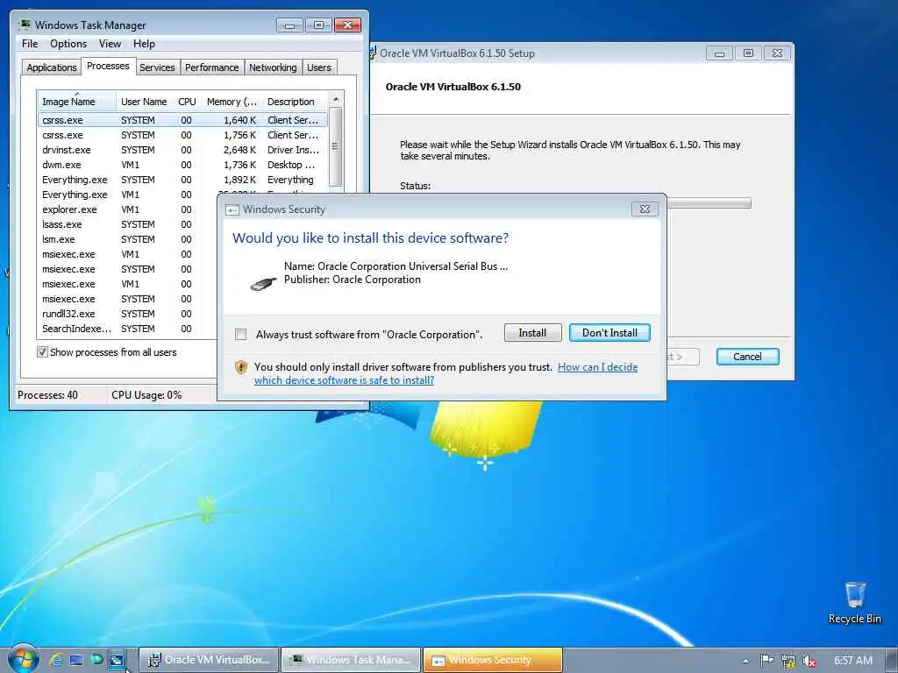Click Processes: 40 in status bar
This screenshot has width=898, height=673.
[x=47, y=395]
